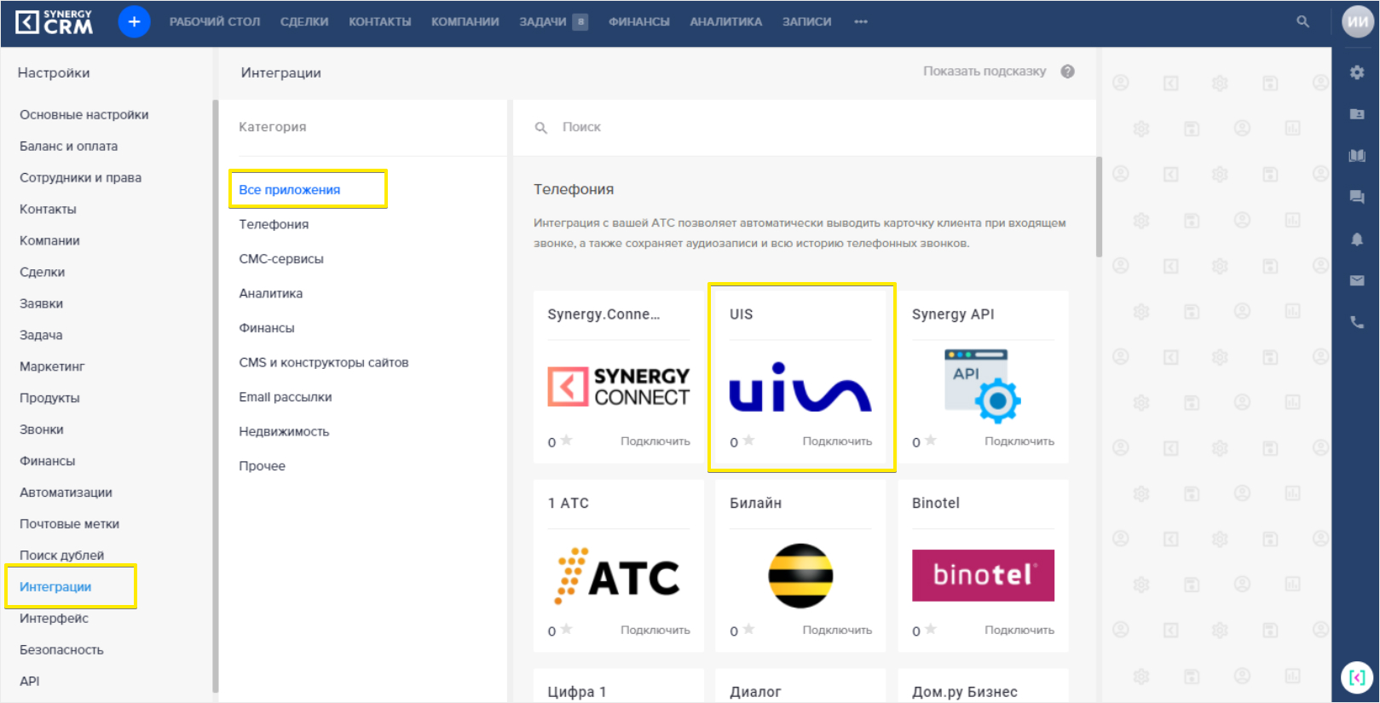Open the ФИНАНСЫ top menu
Viewport: 1380px width, 703px height.
pyautogui.click(x=638, y=22)
